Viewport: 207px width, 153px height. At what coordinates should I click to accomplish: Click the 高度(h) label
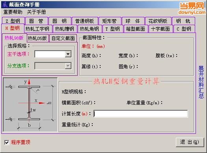coord(91,56)
